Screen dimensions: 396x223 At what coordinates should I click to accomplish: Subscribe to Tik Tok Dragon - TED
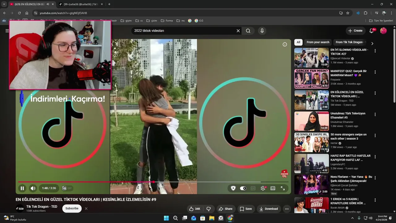click(72, 208)
